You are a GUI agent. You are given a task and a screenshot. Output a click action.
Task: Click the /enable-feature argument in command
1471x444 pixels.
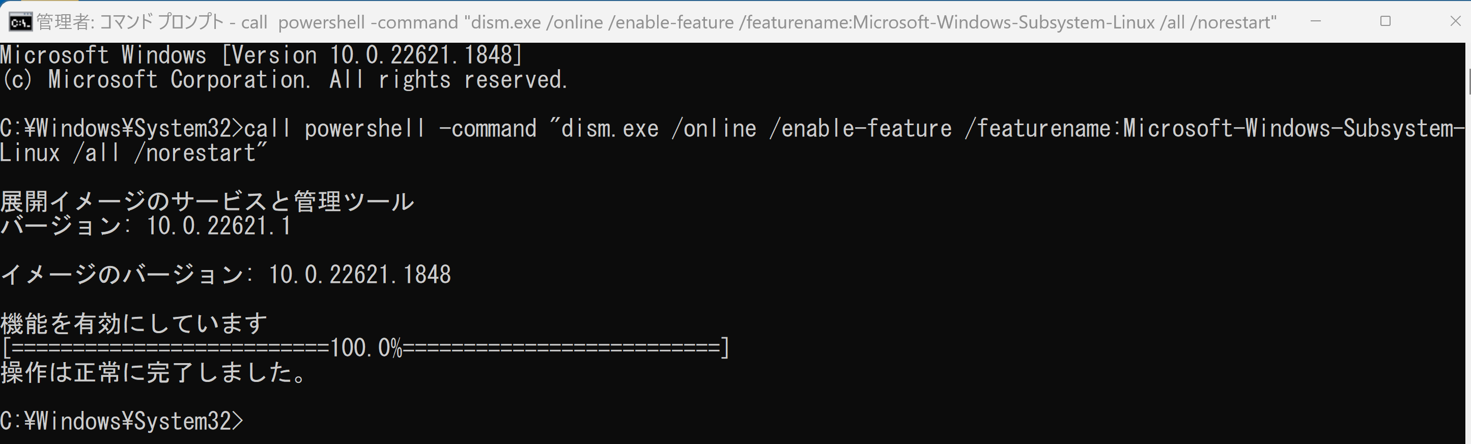(861, 128)
